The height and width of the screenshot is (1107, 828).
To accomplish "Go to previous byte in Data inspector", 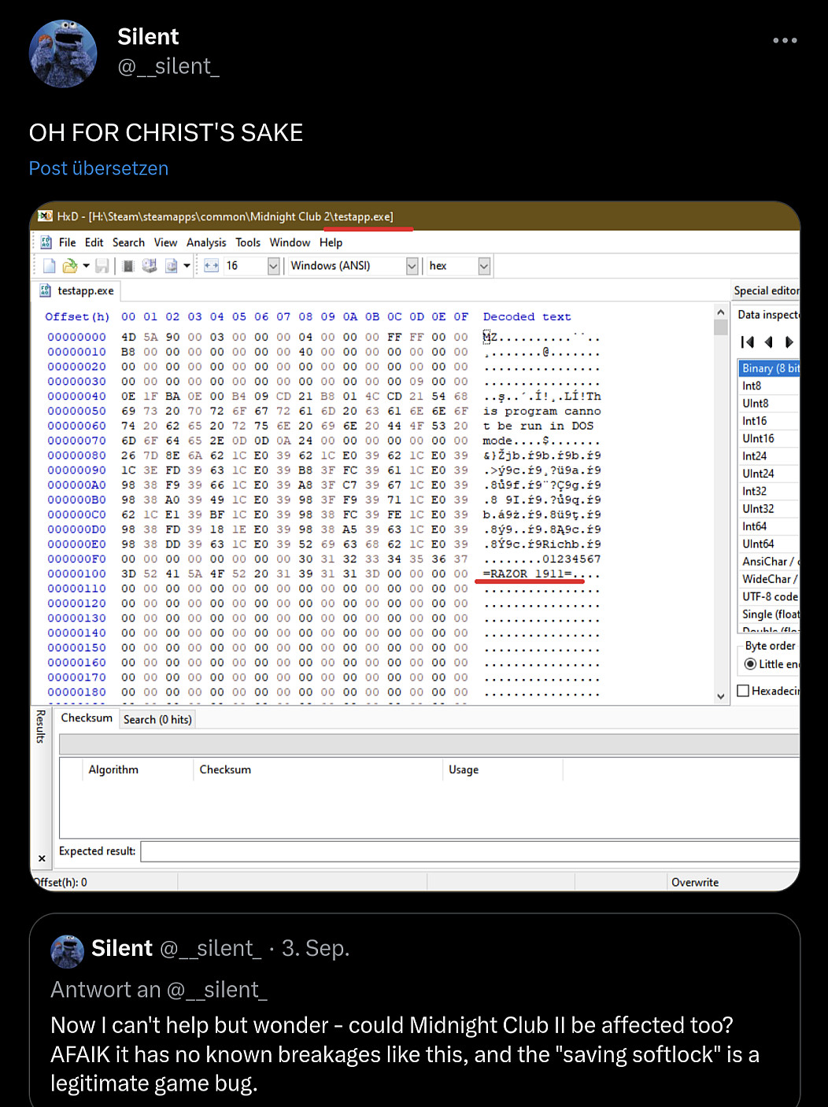I will click(x=769, y=341).
